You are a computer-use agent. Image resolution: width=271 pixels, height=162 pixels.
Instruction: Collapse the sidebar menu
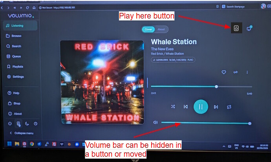pos(22,133)
